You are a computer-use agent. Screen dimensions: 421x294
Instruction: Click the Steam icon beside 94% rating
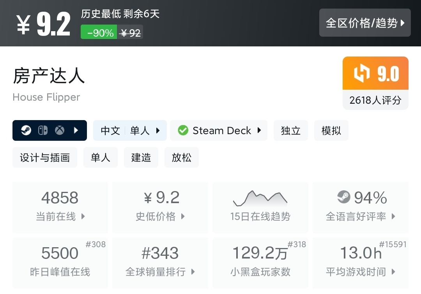pos(344,197)
